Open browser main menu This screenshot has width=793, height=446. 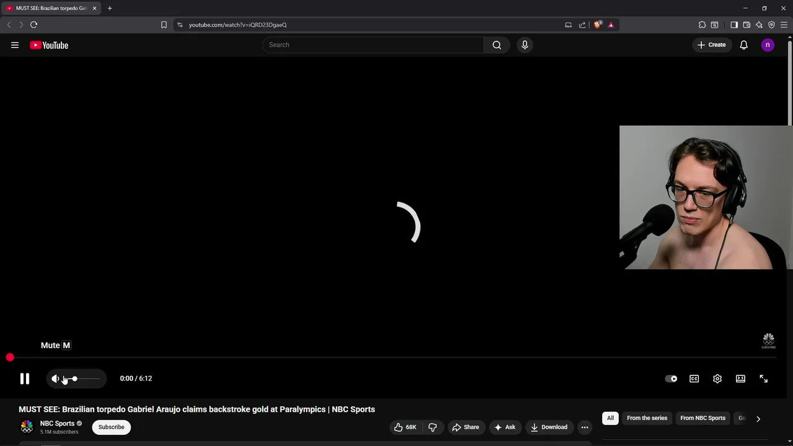[784, 25]
